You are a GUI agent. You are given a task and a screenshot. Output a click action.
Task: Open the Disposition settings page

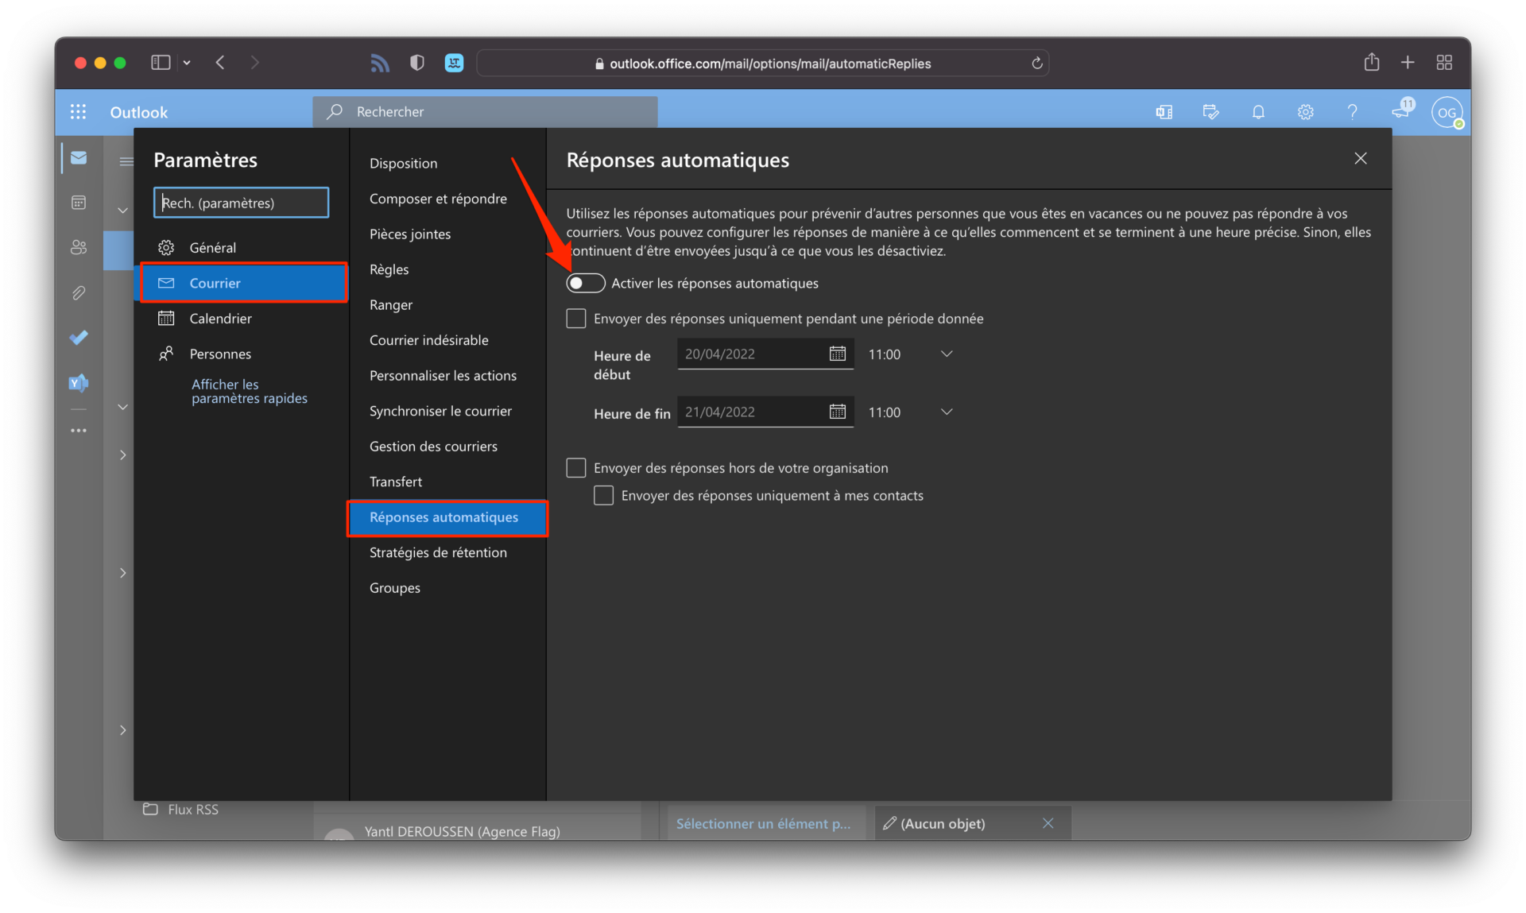tap(447, 164)
